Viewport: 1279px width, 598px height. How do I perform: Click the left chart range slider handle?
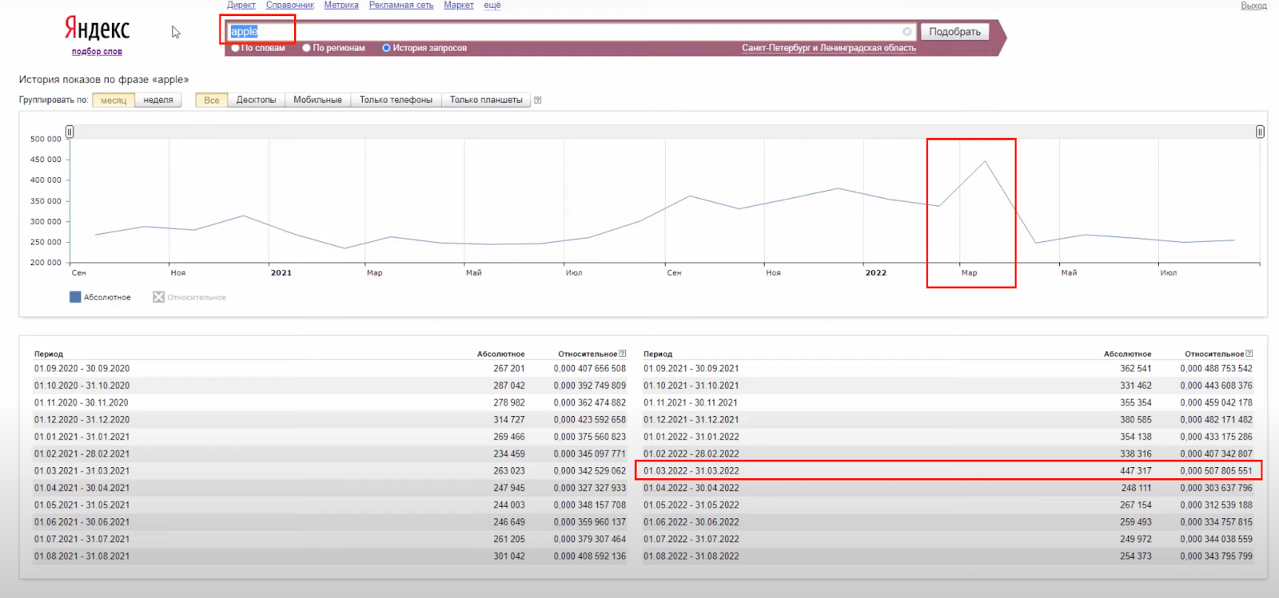pos(70,132)
